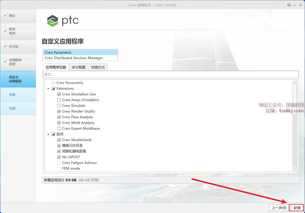The width and height of the screenshot is (305, 213).
Task: Open the 快捷方式 tab
Action: pos(98,67)
